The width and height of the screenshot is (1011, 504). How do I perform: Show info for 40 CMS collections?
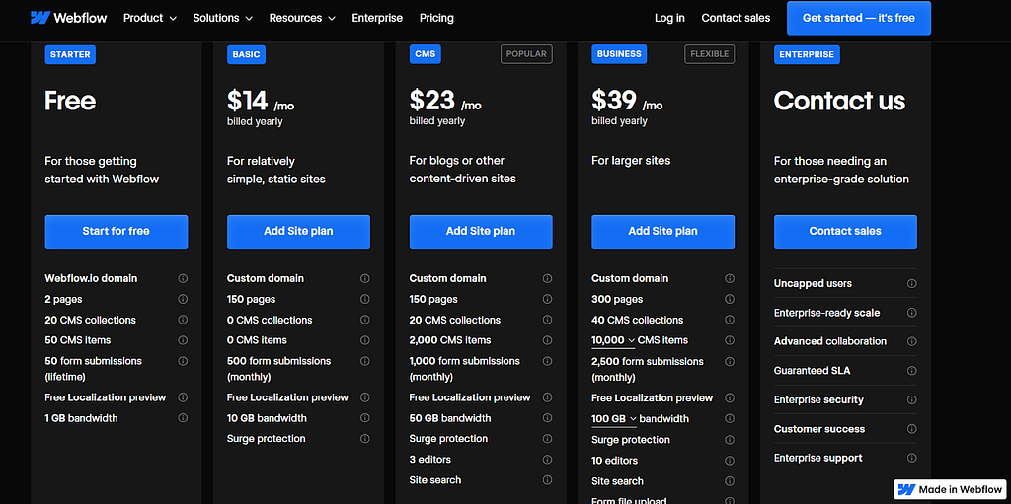click(x=730, y=320)
